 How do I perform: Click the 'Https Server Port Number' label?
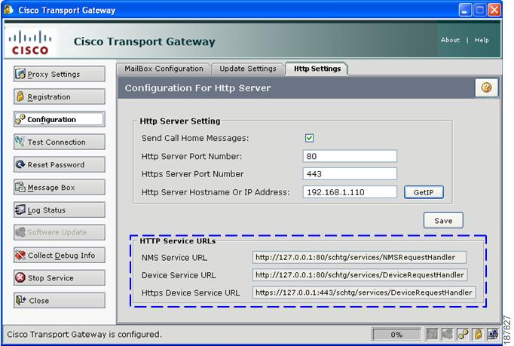(x=193, y=174)
